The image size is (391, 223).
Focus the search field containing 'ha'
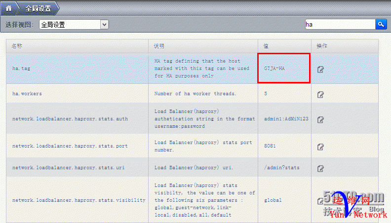pyautogui.click(x=340, y=24)
